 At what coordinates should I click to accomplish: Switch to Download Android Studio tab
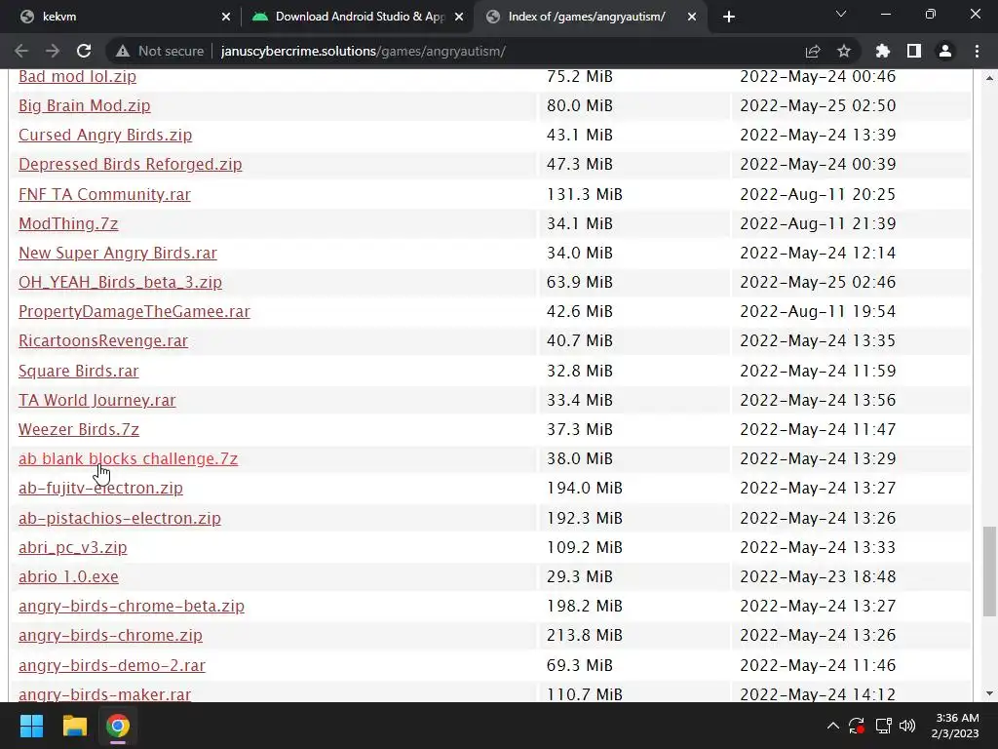(x=357, y=17)
